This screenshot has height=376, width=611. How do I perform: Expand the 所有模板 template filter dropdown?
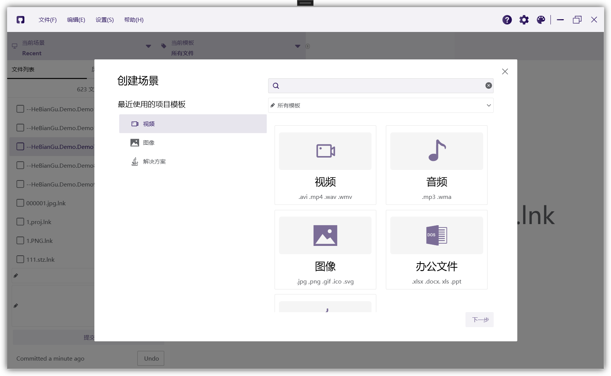point(381,105)
